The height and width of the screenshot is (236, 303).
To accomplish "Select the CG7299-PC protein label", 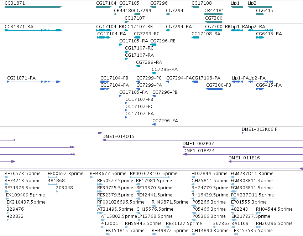I will (x=149, y=78).
